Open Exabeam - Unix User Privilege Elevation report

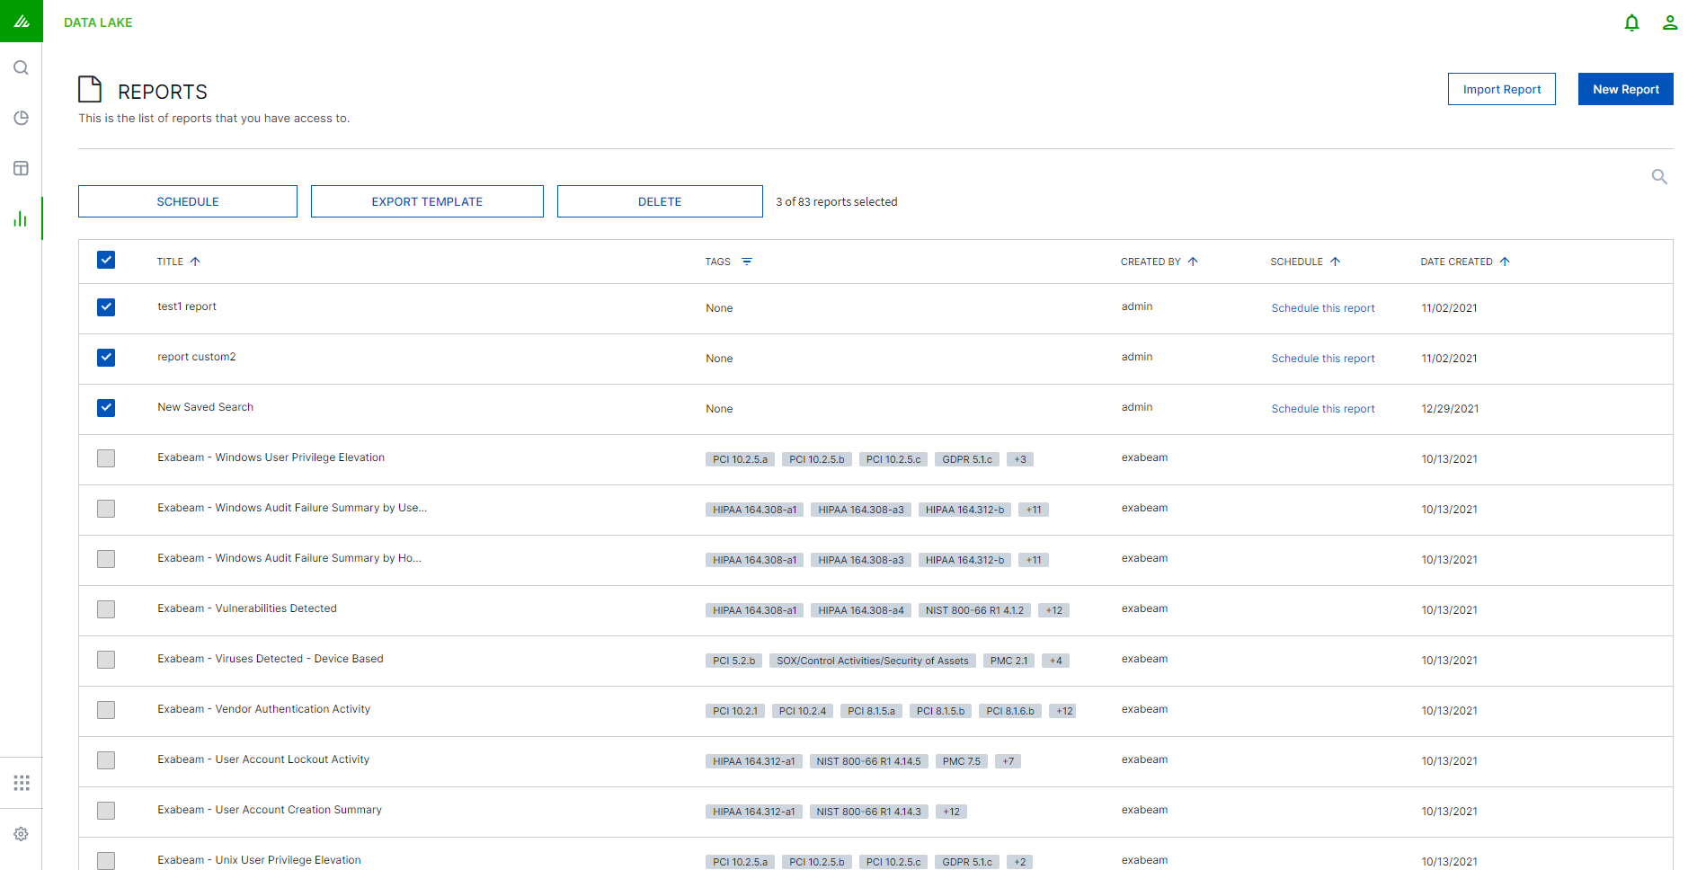tap(259, 860)
